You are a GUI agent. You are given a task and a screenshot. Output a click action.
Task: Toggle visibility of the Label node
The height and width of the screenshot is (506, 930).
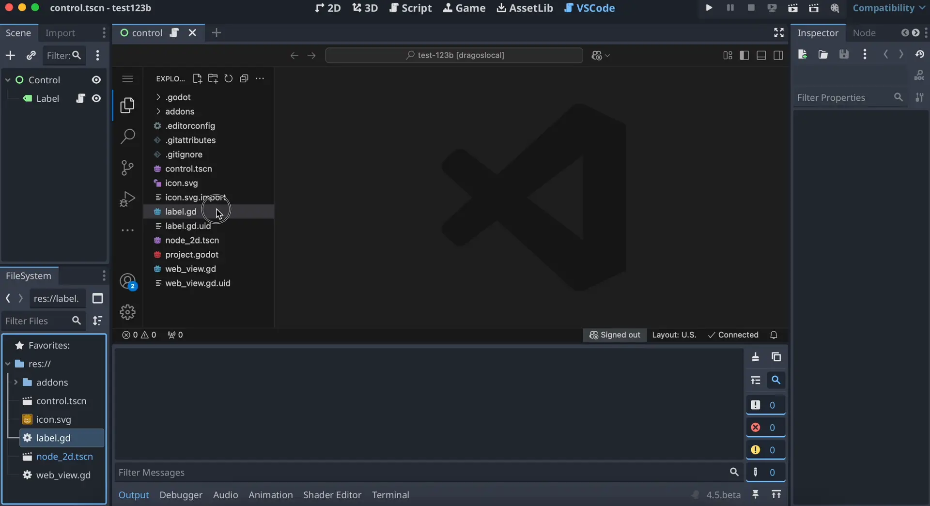point(96,98)
